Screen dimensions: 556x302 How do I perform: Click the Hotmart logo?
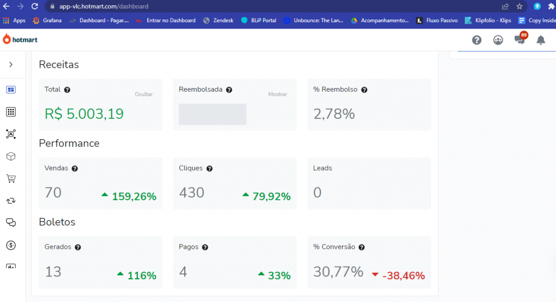click(20, 40)
